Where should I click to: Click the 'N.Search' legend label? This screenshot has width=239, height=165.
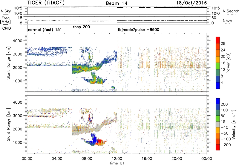pyautogui.click(x=231, y=11)
